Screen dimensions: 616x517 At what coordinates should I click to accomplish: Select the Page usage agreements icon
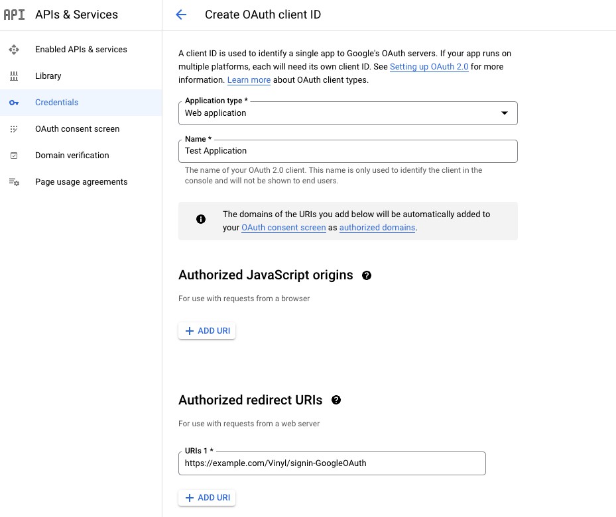[14, 181]
